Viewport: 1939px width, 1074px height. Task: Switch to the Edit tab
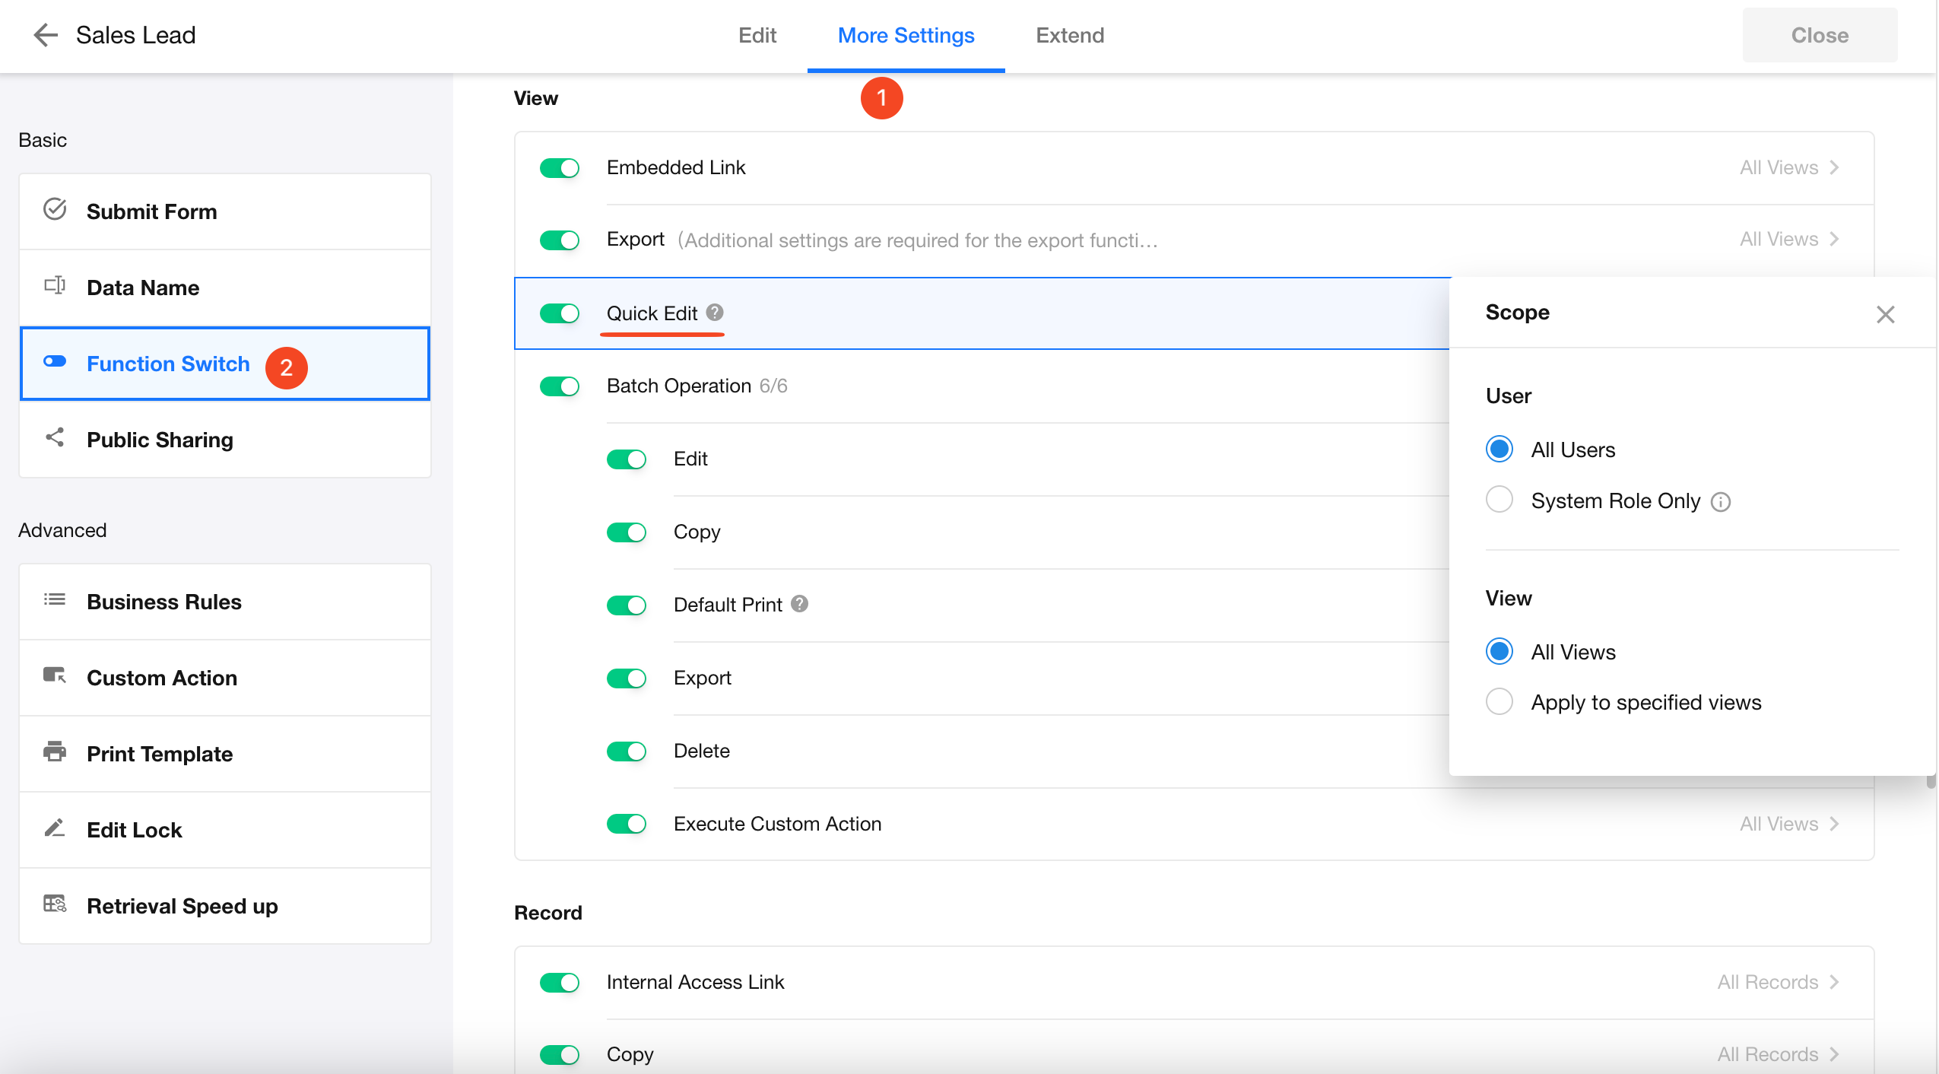coord(757,35)
